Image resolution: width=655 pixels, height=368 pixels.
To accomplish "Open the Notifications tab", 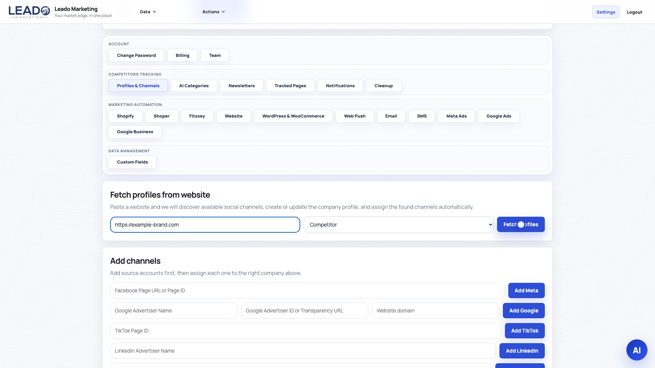I will click(340, 86).
